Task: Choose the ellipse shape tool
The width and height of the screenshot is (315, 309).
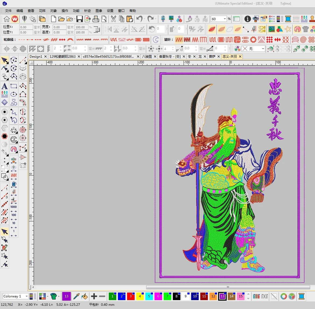Action: 14,94
